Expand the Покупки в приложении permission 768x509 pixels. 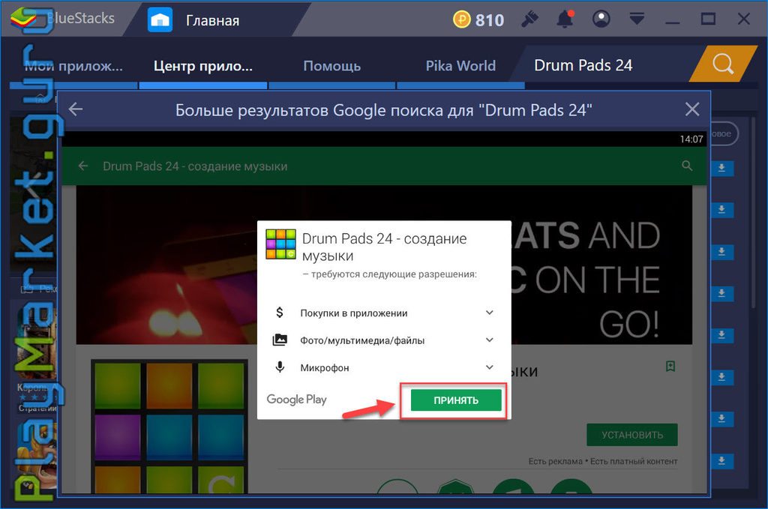click(489, 313)
